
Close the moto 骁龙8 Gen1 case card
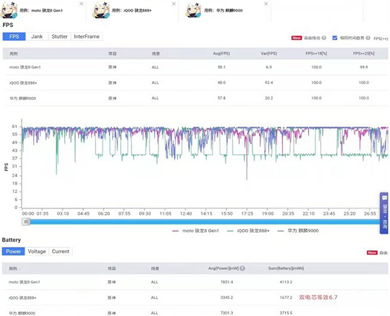81,4
